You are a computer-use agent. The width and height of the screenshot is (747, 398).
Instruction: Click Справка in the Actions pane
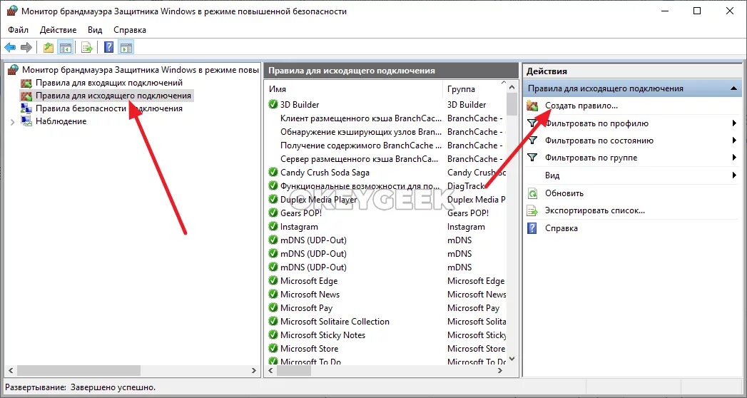[561, 228]
